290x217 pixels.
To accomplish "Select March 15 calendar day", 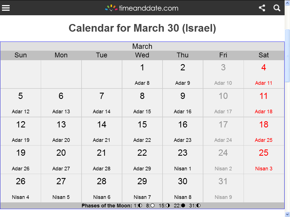I will click(142, 131).
